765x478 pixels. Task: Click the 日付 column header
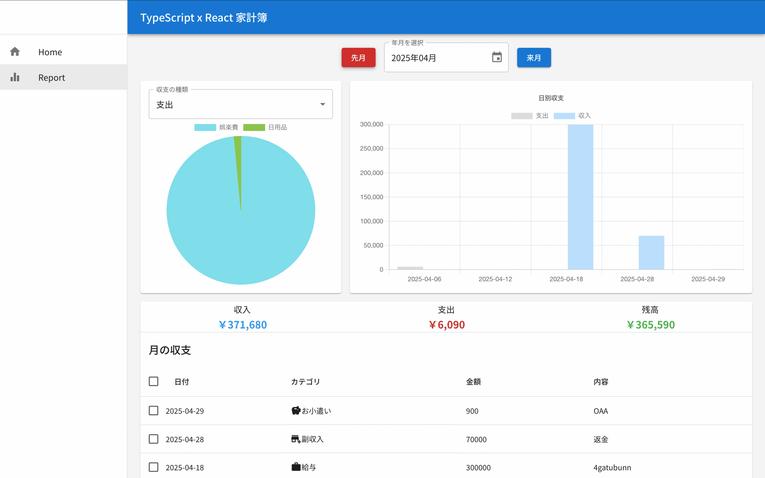(182, 382)
